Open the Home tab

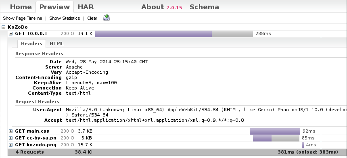(21, 7)
